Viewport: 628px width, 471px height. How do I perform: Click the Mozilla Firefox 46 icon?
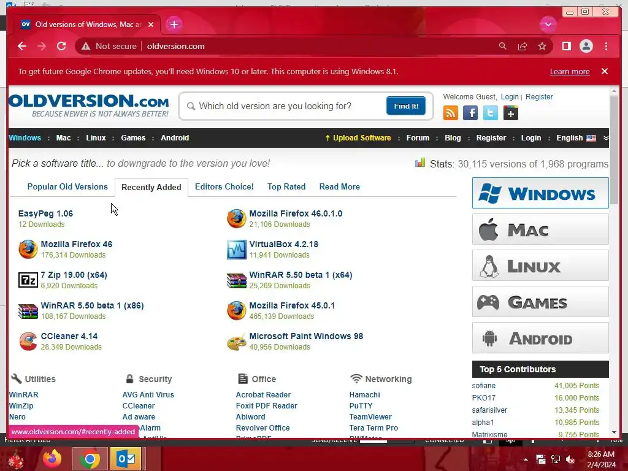[x=28, y=249]
